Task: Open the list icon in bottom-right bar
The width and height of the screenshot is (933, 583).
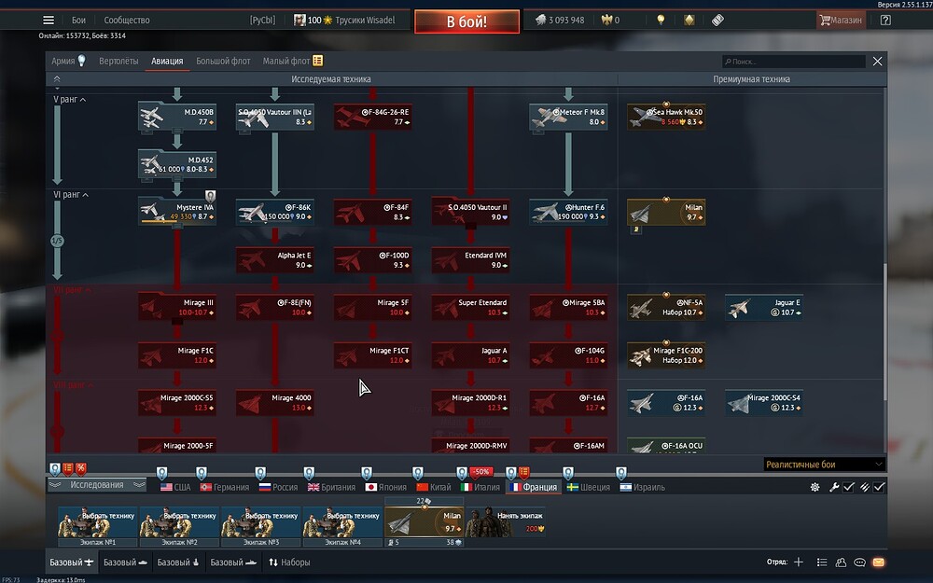Action: coord(822,562)
